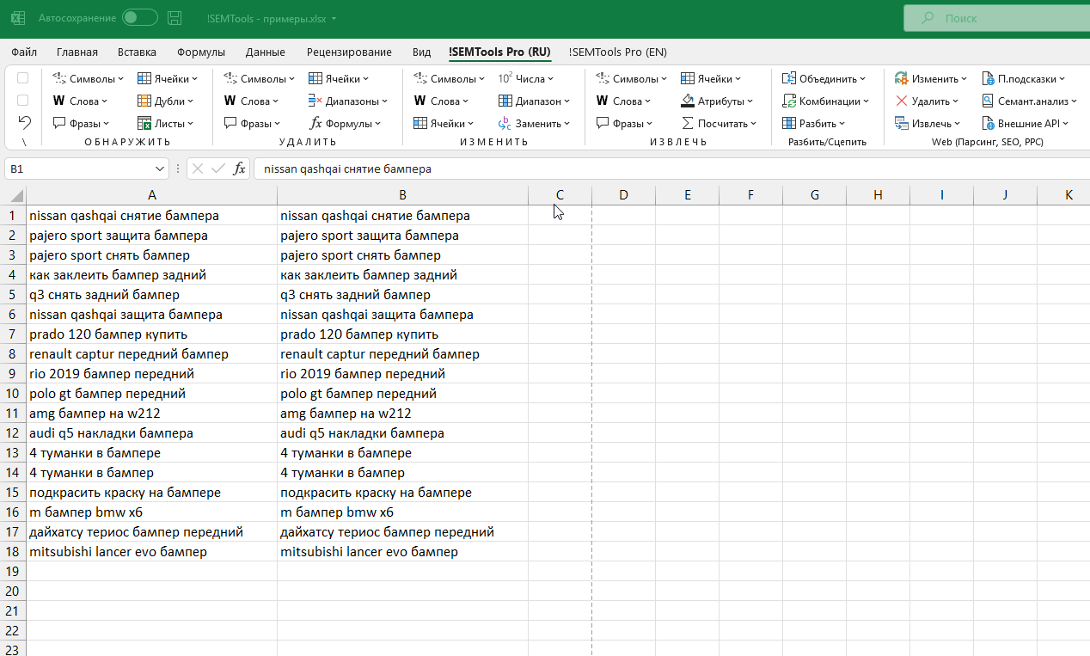Viewport: 1090px width, 656px height.
Task: Open the Атрибуты attributes tool
Action: [x=717, y=101]
